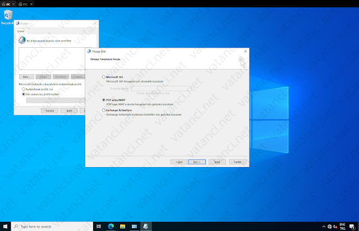This screenshot has height=231, width=359.
Task: Open Task View from the taskbar
Action: point(99,227)
